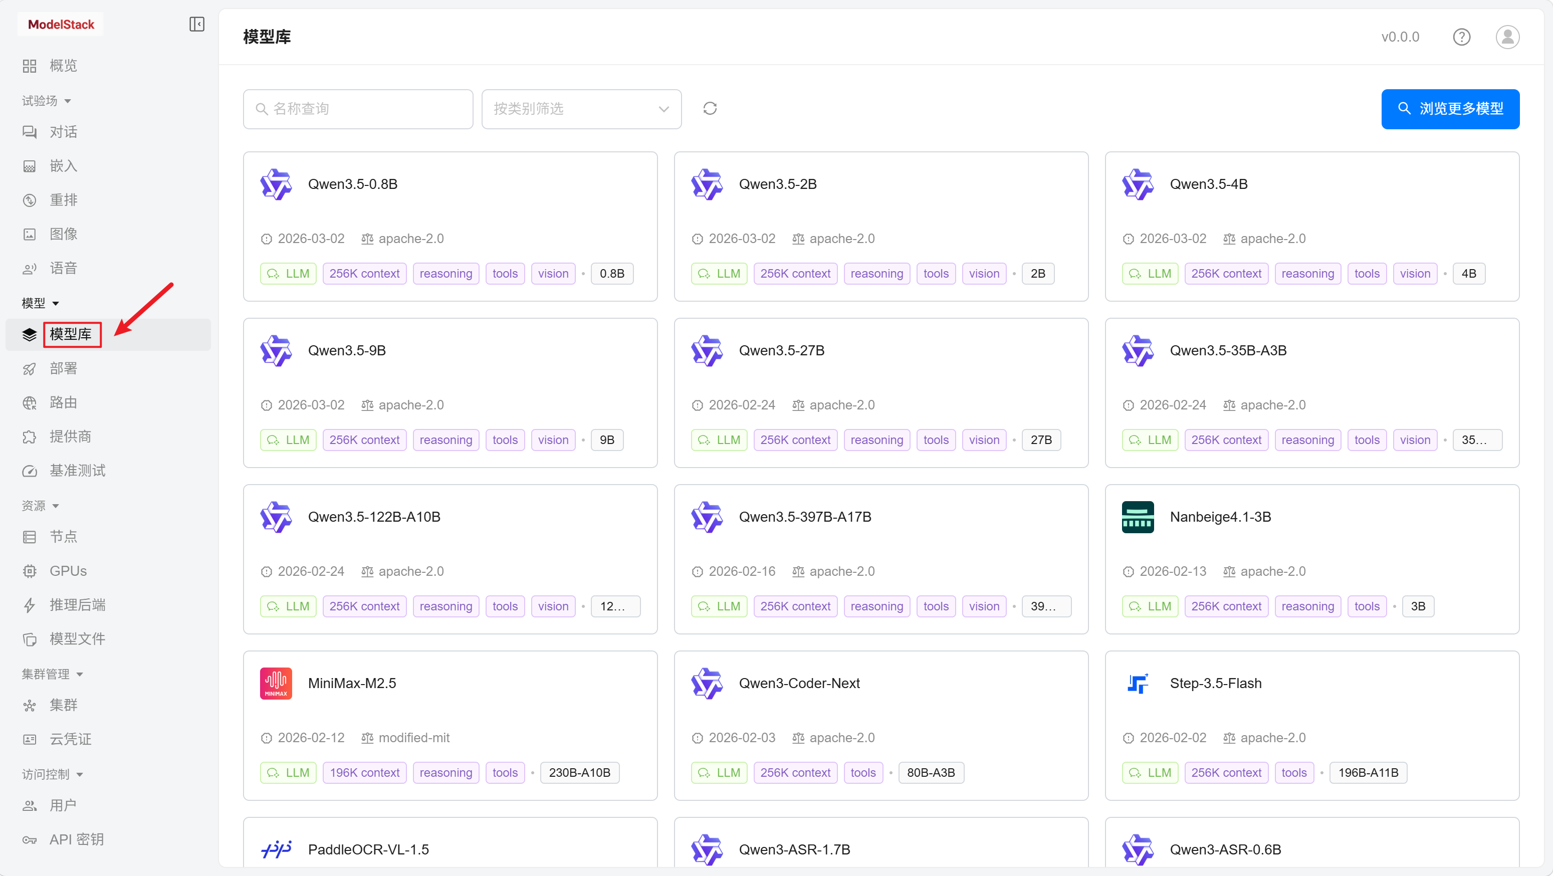Select the GPUs chip icon
Screen dimensions: 1553x876
(x=29, y=571)
